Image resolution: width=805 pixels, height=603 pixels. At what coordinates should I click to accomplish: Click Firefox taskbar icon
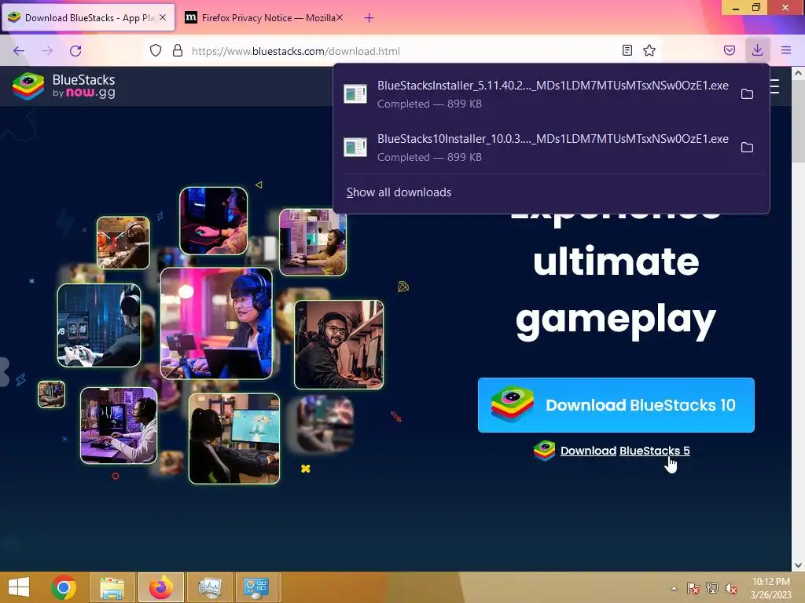click(x=161, y=587)
